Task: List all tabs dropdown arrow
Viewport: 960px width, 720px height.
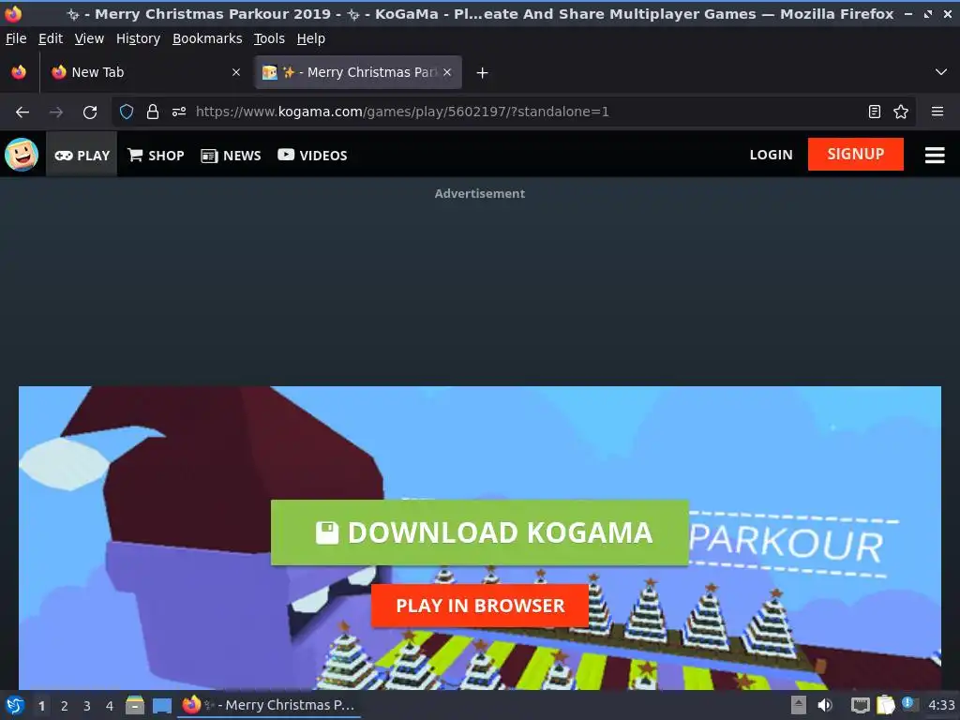Action: pyautogui.click(x=941, y=72)
